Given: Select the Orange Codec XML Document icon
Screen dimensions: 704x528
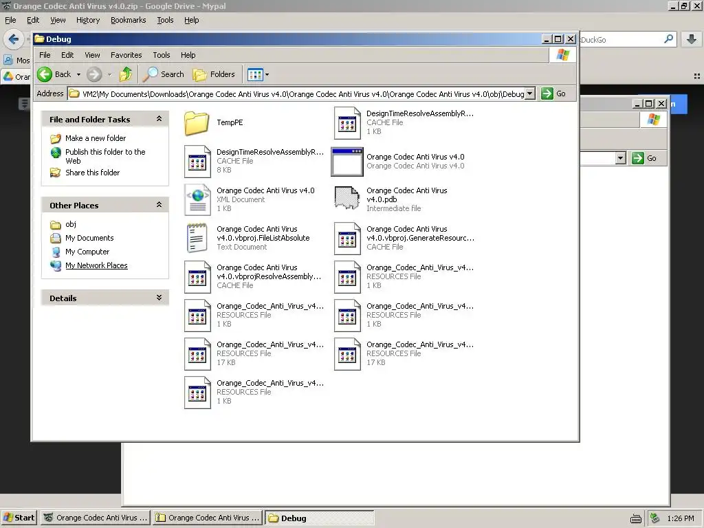Looking at the screenshot, I should (197, 200).
